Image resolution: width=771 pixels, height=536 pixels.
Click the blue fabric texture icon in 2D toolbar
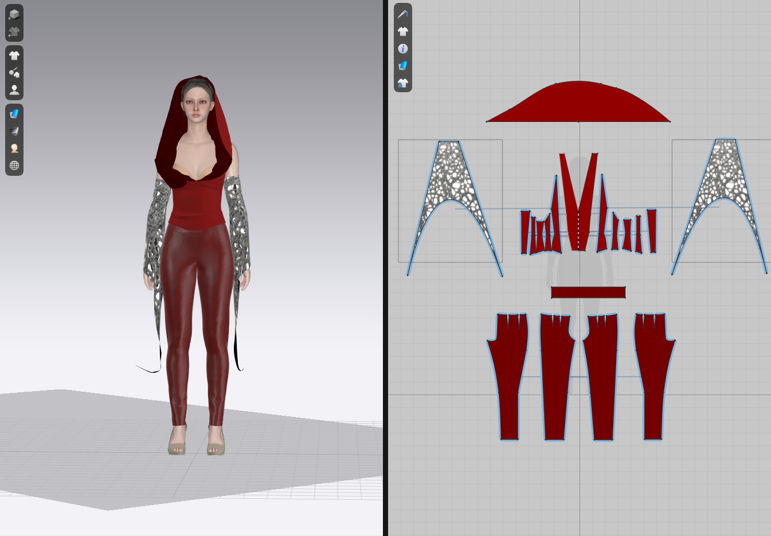[x=403, y=66]
